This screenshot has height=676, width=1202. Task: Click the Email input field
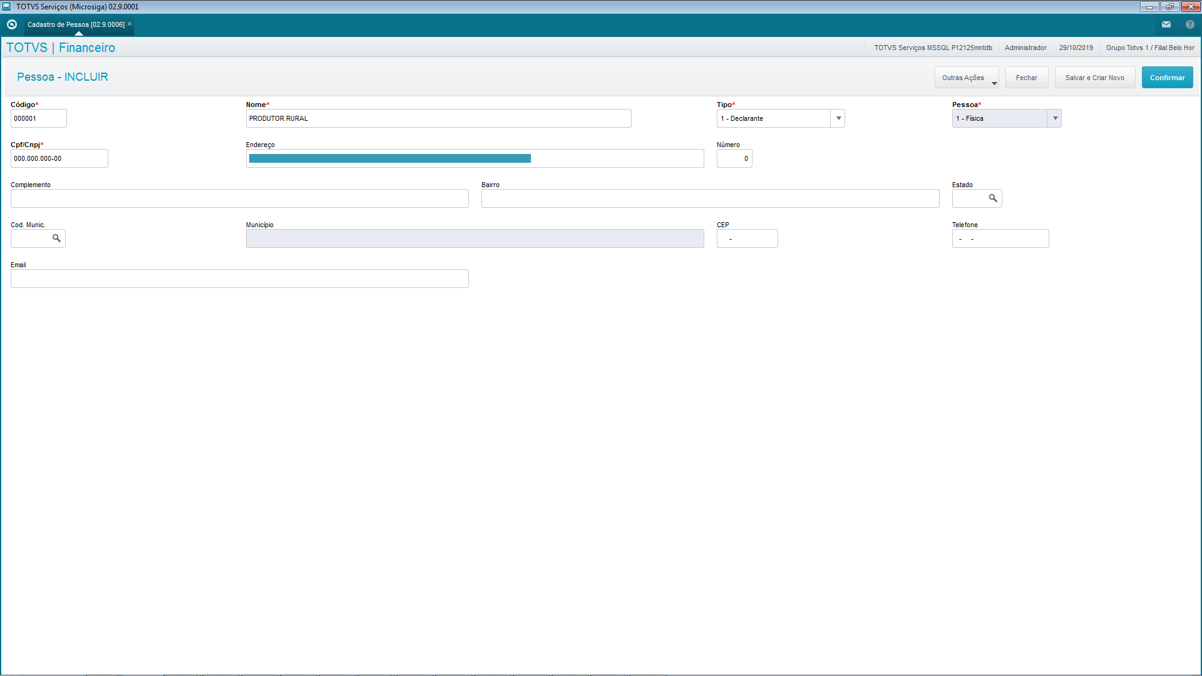(239, 279)
